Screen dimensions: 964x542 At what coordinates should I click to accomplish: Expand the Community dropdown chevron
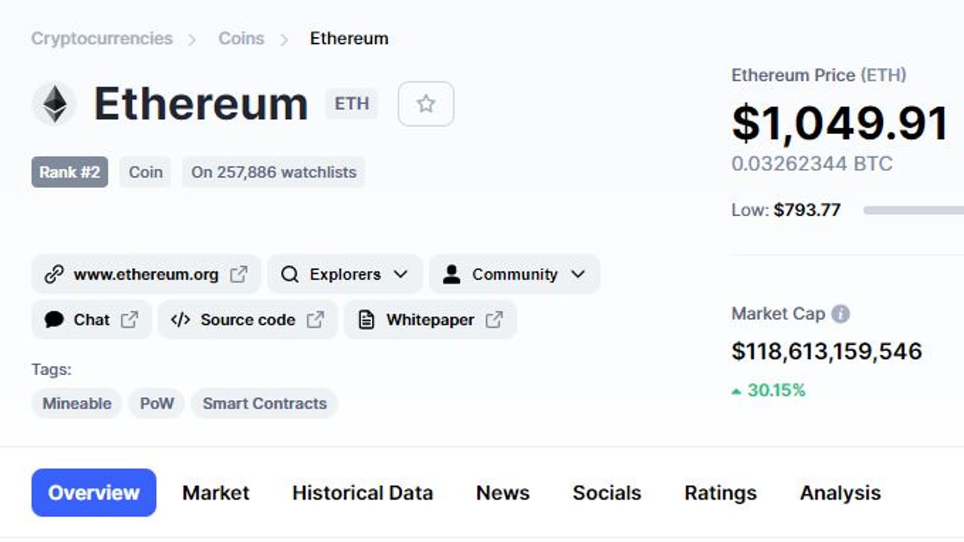click(x=578, y=275)
